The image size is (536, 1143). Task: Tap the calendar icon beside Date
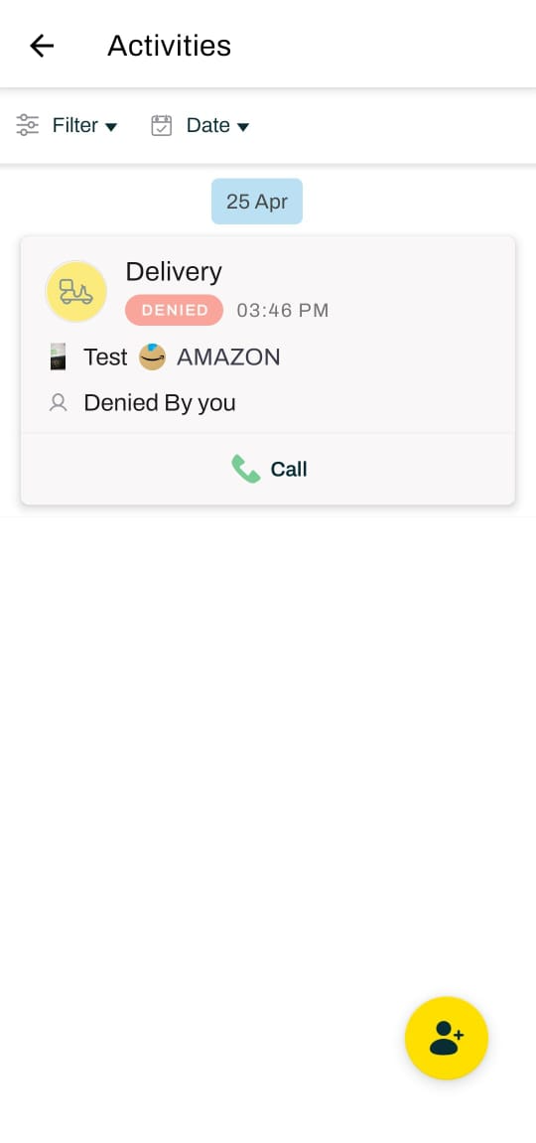(161, 125)
